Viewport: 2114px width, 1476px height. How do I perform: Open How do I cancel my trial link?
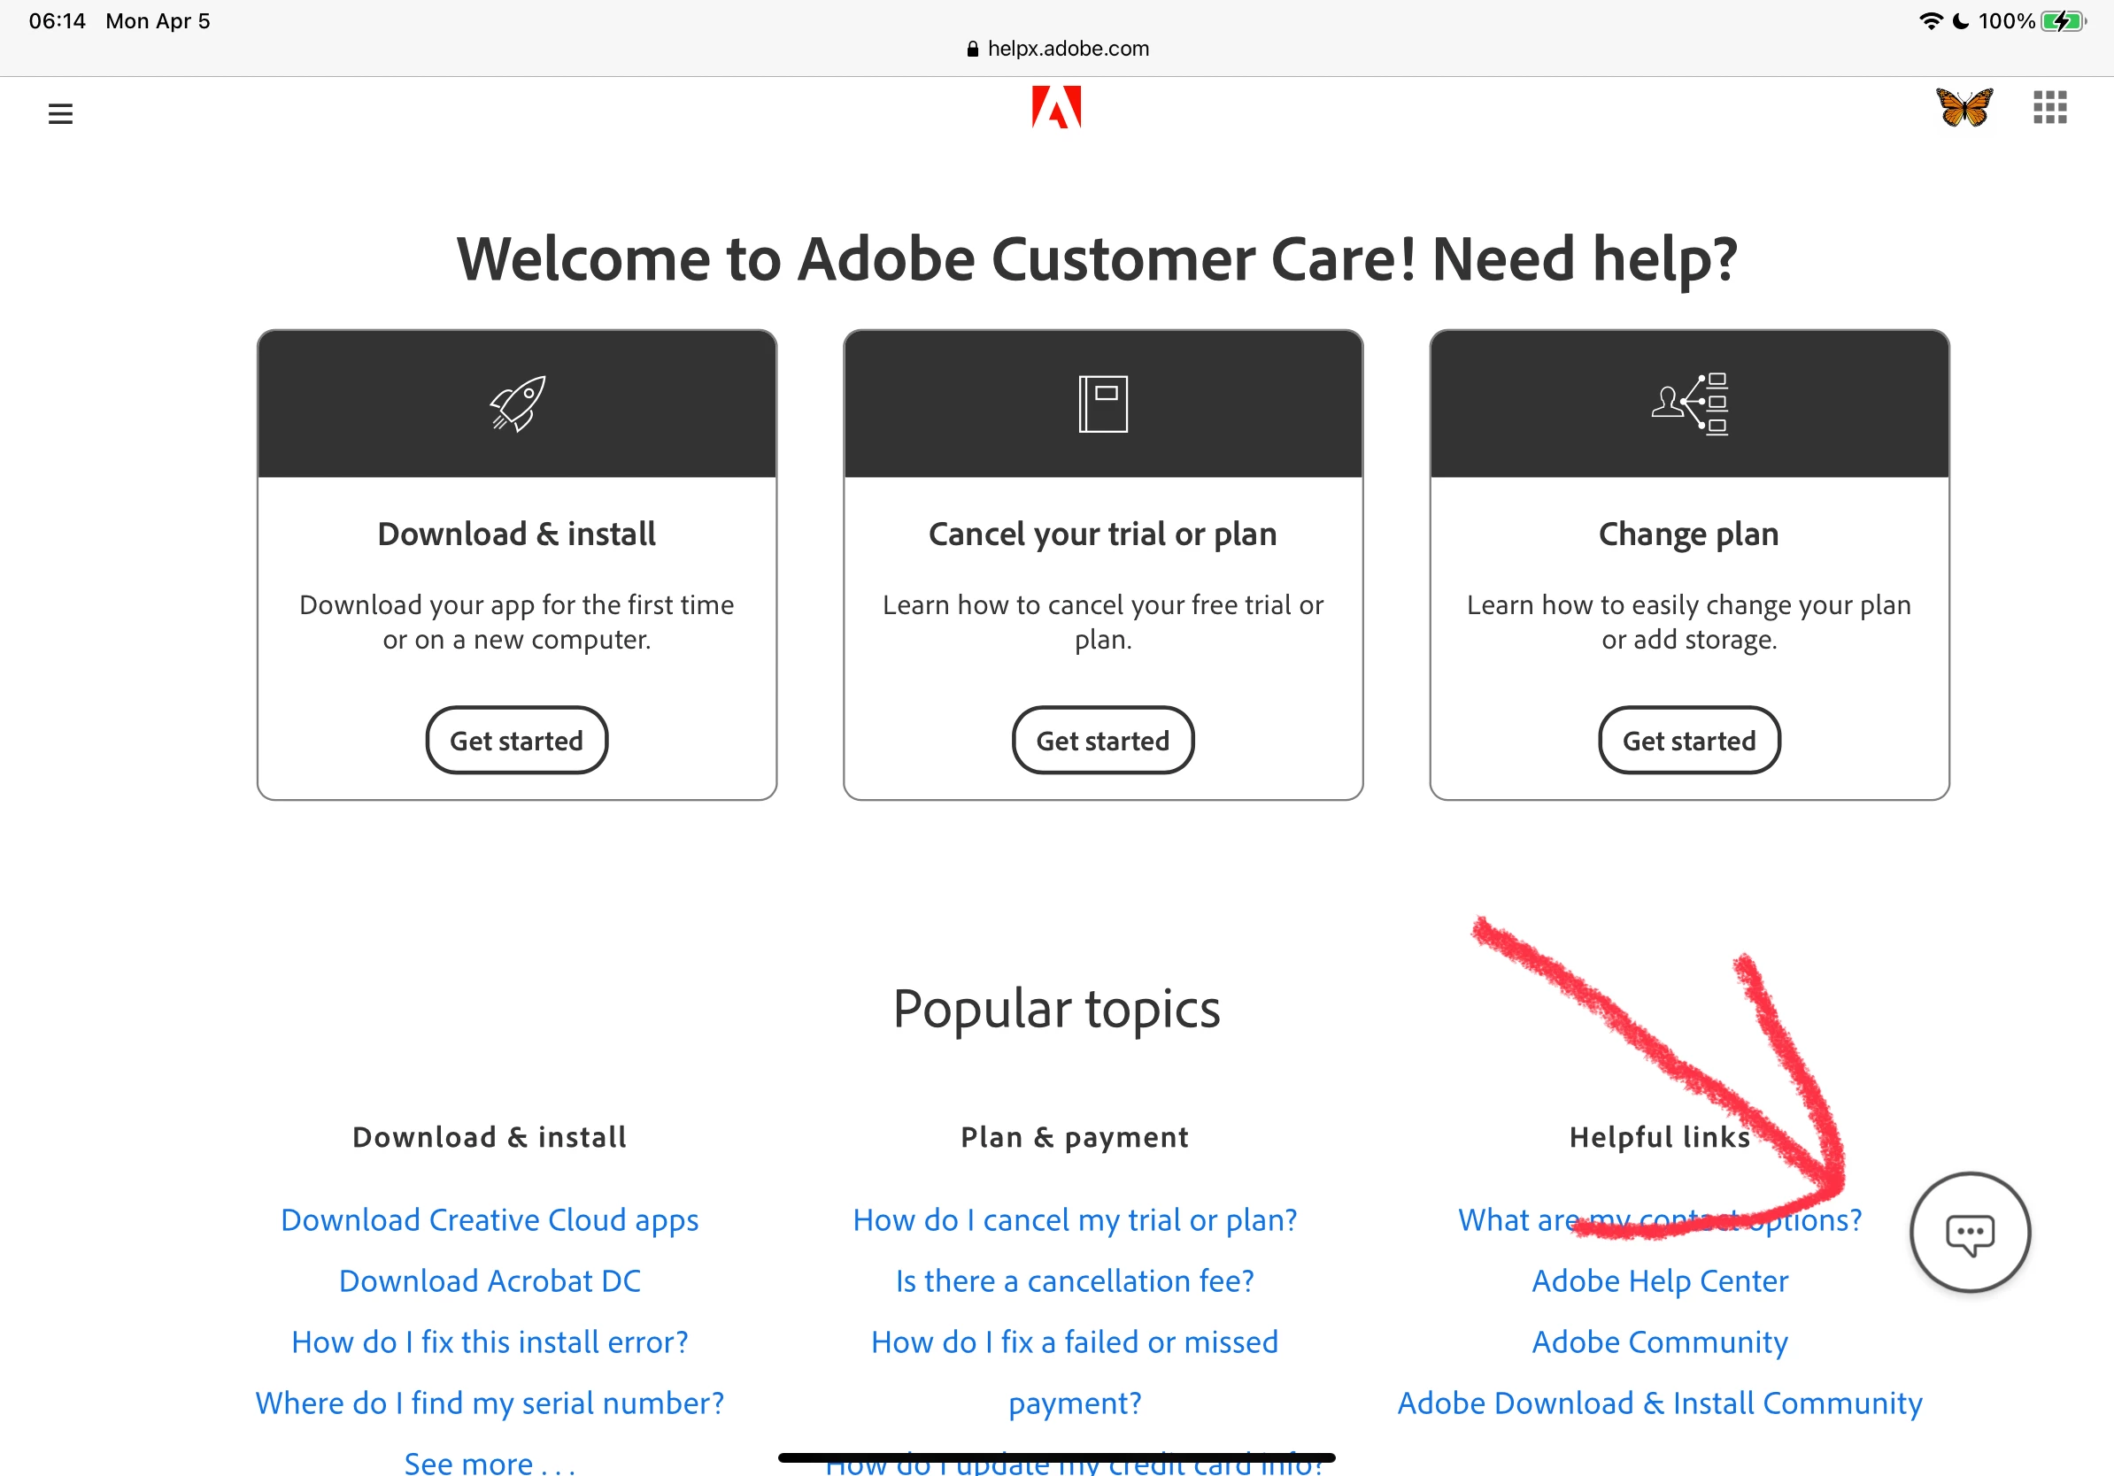click(1074, 1219)
